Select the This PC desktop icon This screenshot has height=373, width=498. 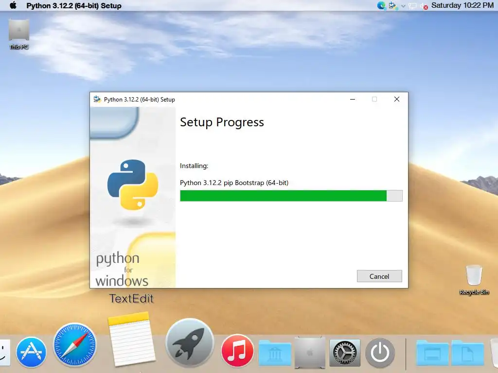click(19, 34)
